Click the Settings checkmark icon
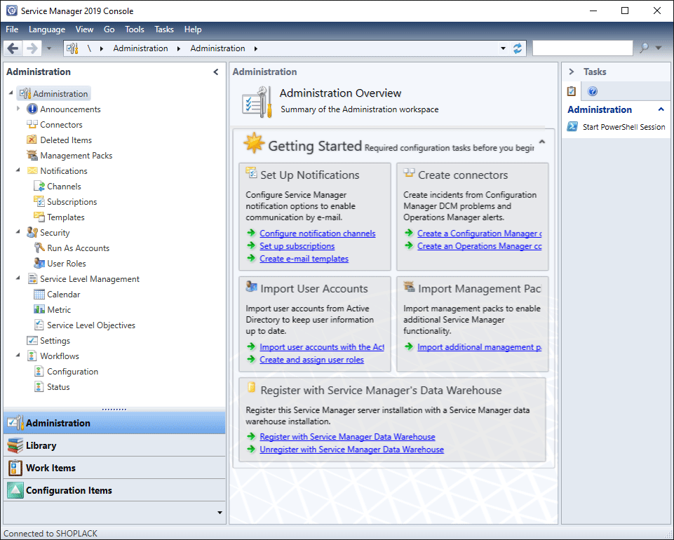The image size is (674, 540). [x=32, y=341]
